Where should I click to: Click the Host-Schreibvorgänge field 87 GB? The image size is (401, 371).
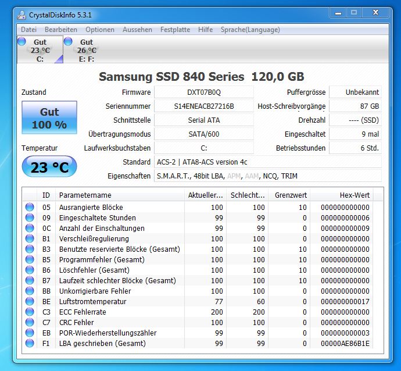pyautogui.click(x=355, y=106)
